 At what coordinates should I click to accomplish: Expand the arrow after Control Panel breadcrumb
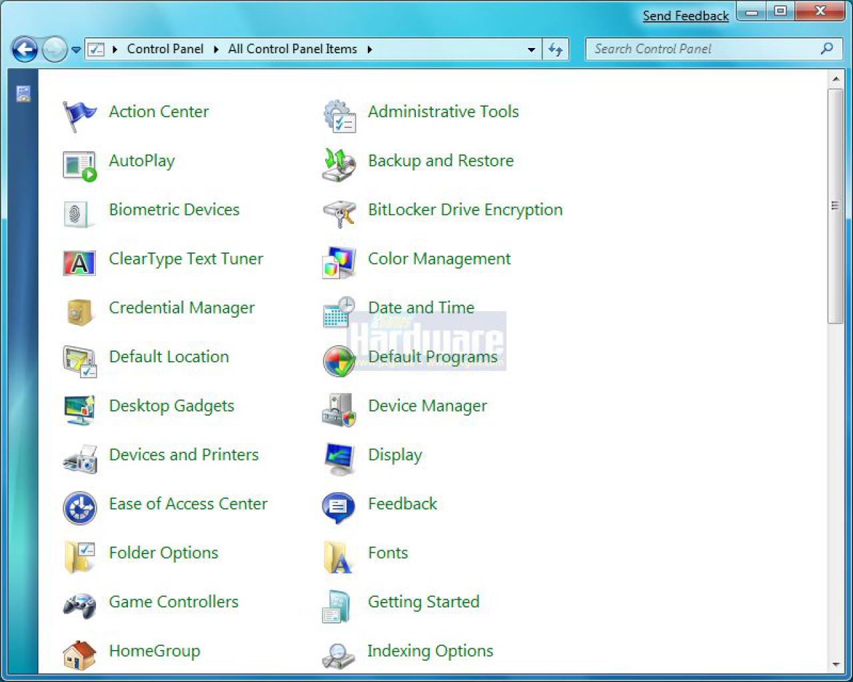(x=216, y=49)
